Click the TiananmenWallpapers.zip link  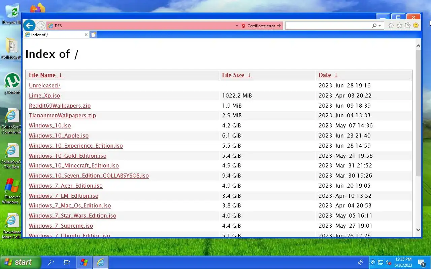[x=62, y=115]
